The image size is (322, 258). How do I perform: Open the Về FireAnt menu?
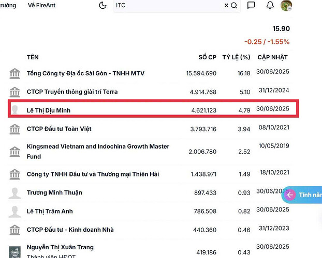pos(41,5)
